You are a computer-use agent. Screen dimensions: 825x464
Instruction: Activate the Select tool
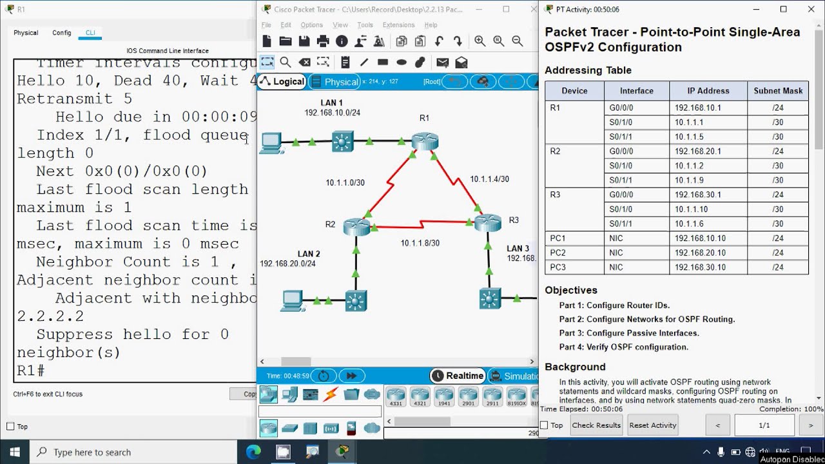click(x=267, y=63)
